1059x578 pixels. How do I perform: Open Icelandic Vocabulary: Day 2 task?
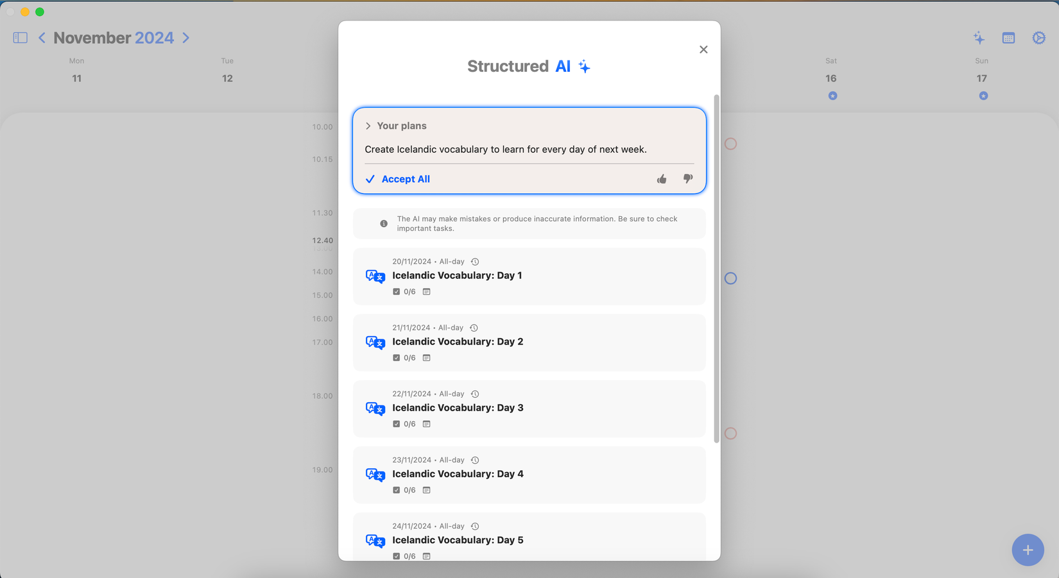point(529,343)
